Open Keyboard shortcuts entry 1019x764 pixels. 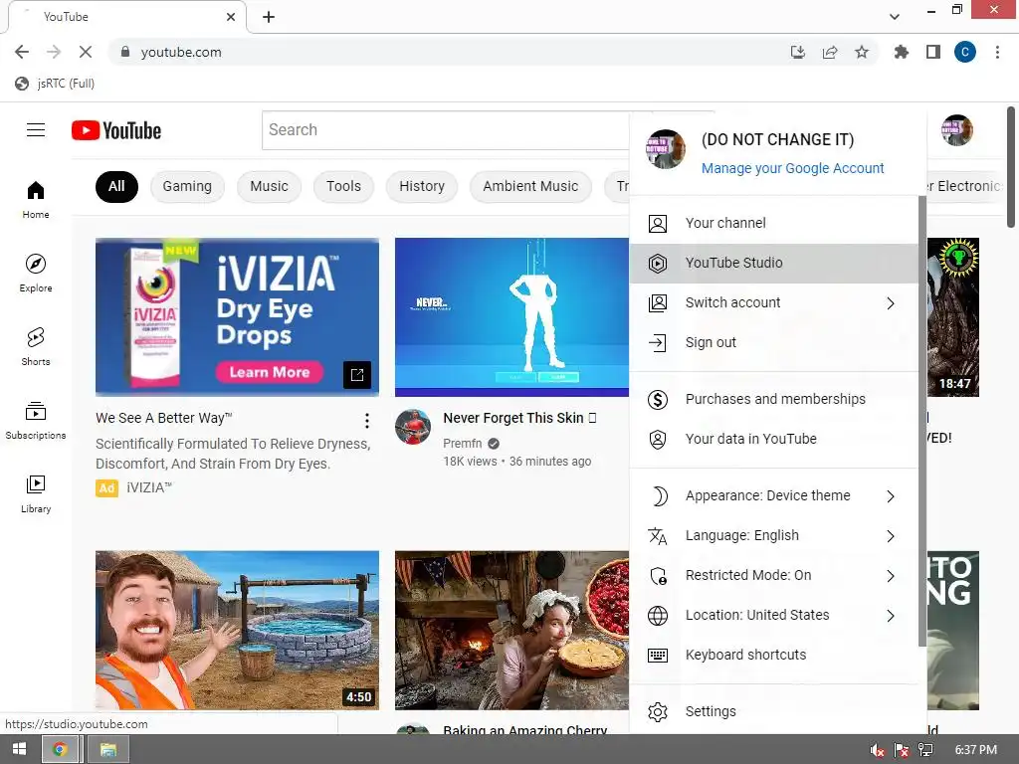(773, 656)
